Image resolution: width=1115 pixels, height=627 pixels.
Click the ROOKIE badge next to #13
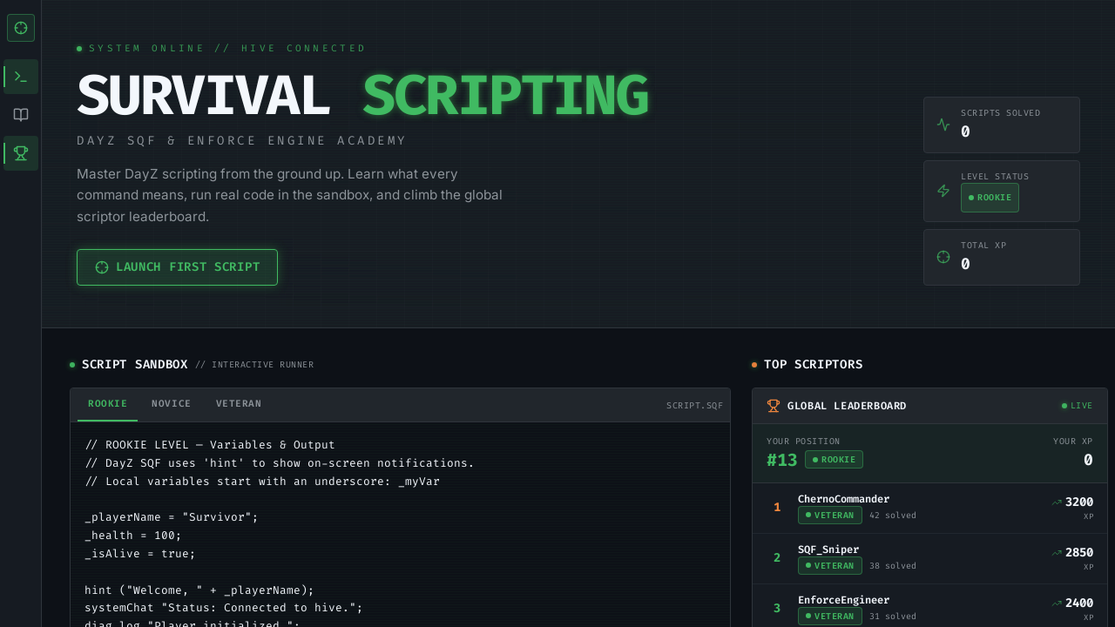(x=834, y=460)
